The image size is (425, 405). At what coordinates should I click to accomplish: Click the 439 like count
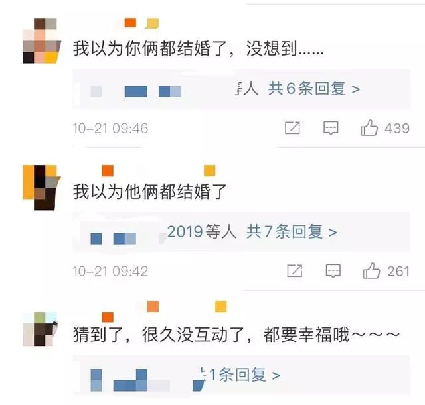pos(397,128)
